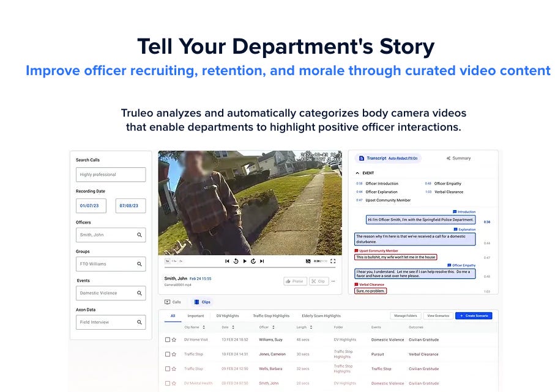Check the Jones, Cameron row checkbox

click(x=168, y=354)
